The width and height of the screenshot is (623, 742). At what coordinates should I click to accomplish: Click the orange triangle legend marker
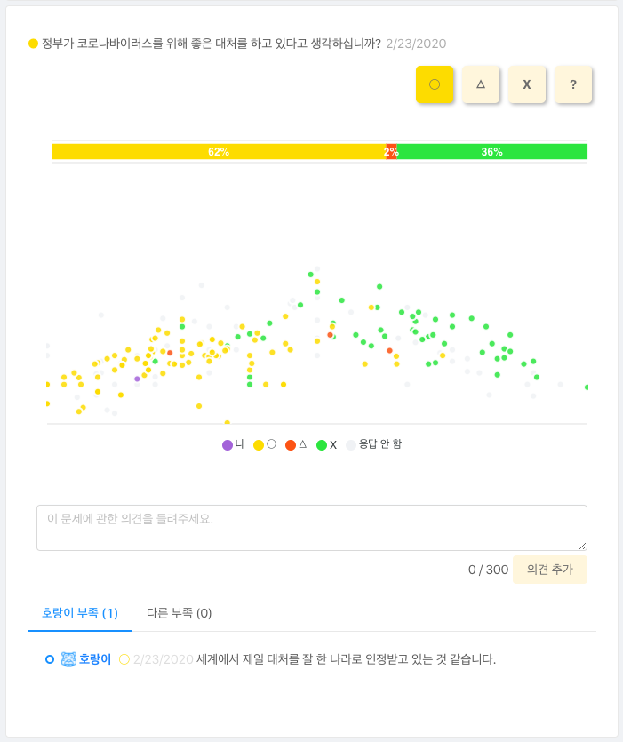pyautogui.click(x=291, y=445)
